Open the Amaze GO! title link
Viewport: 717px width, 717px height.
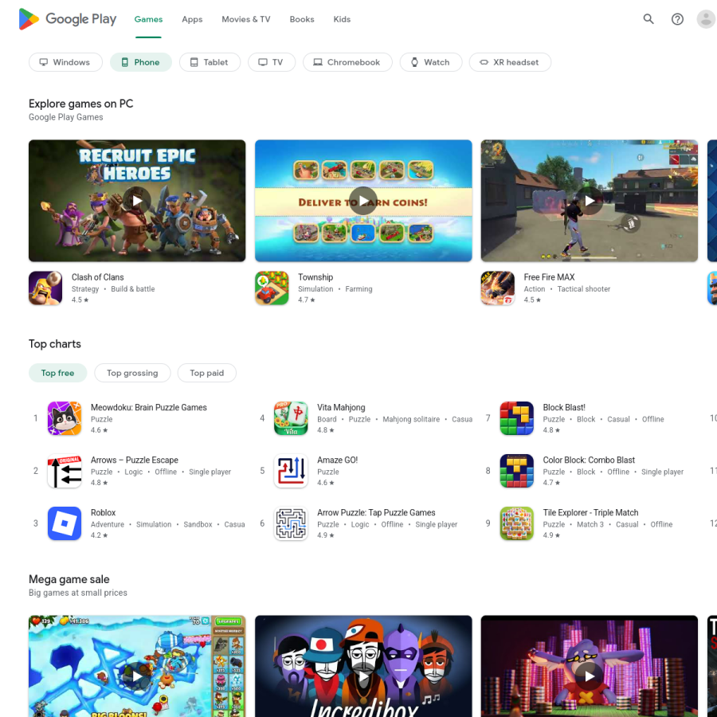(x=338, y=460)
